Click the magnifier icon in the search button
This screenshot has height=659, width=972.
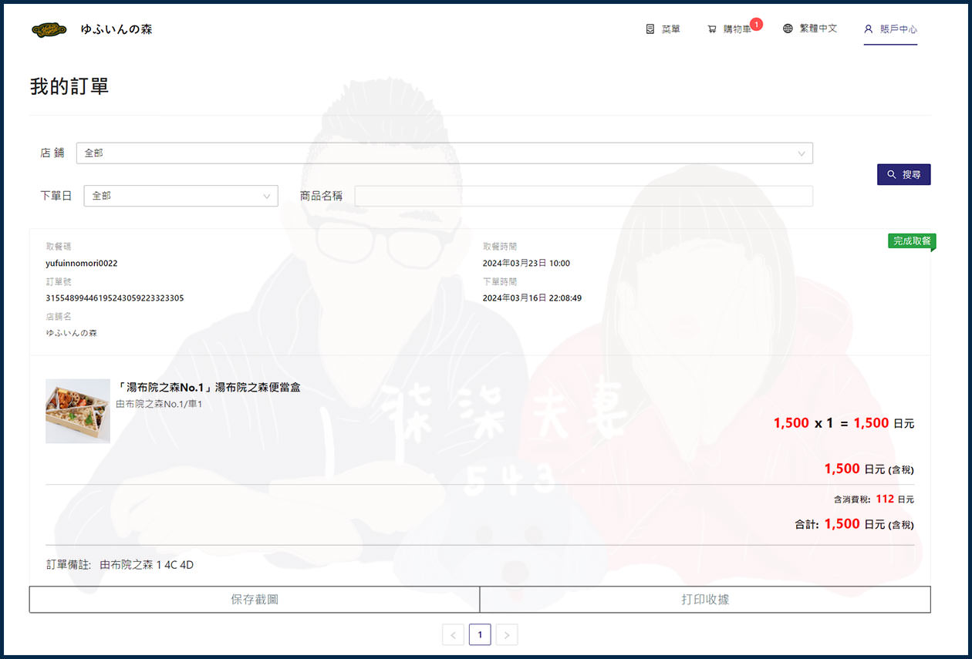tap(891, 174)
